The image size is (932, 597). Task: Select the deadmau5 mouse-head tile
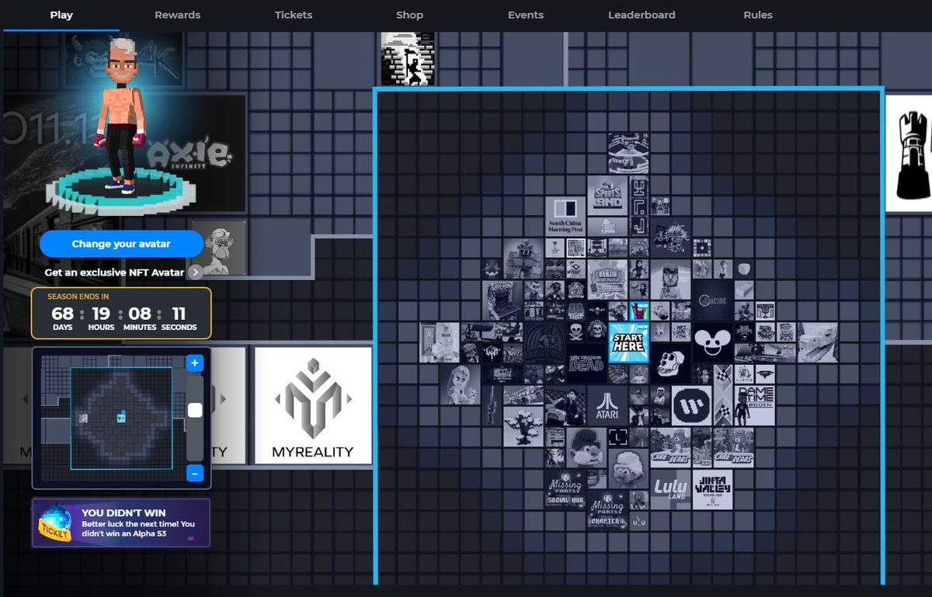(712, 342)
